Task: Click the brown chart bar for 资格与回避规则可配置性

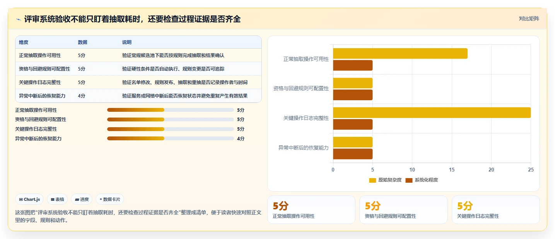Action: click(353, 95)
